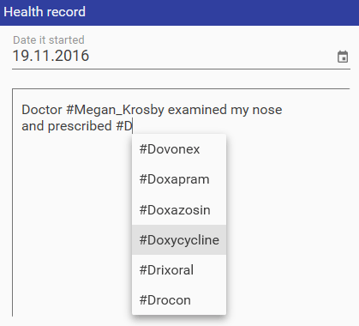Click the word 'my' in the note
Screen dimensions: 359x326
[x=240, y=111]
